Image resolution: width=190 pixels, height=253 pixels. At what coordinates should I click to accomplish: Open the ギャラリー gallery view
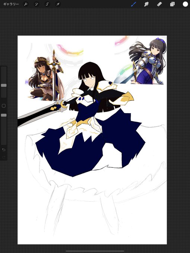pos(11,4)
